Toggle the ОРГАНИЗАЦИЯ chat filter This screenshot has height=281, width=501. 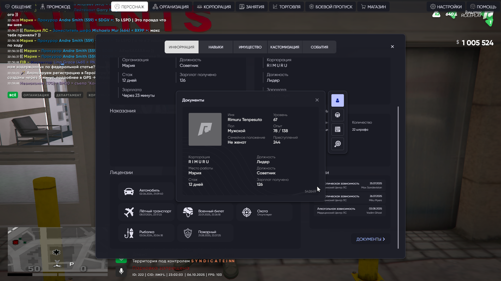(36, 95)
